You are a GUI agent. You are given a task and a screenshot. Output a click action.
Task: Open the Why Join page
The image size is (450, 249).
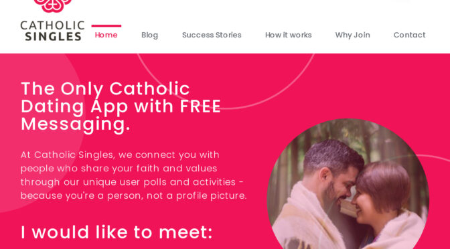[x=352, y=35]
